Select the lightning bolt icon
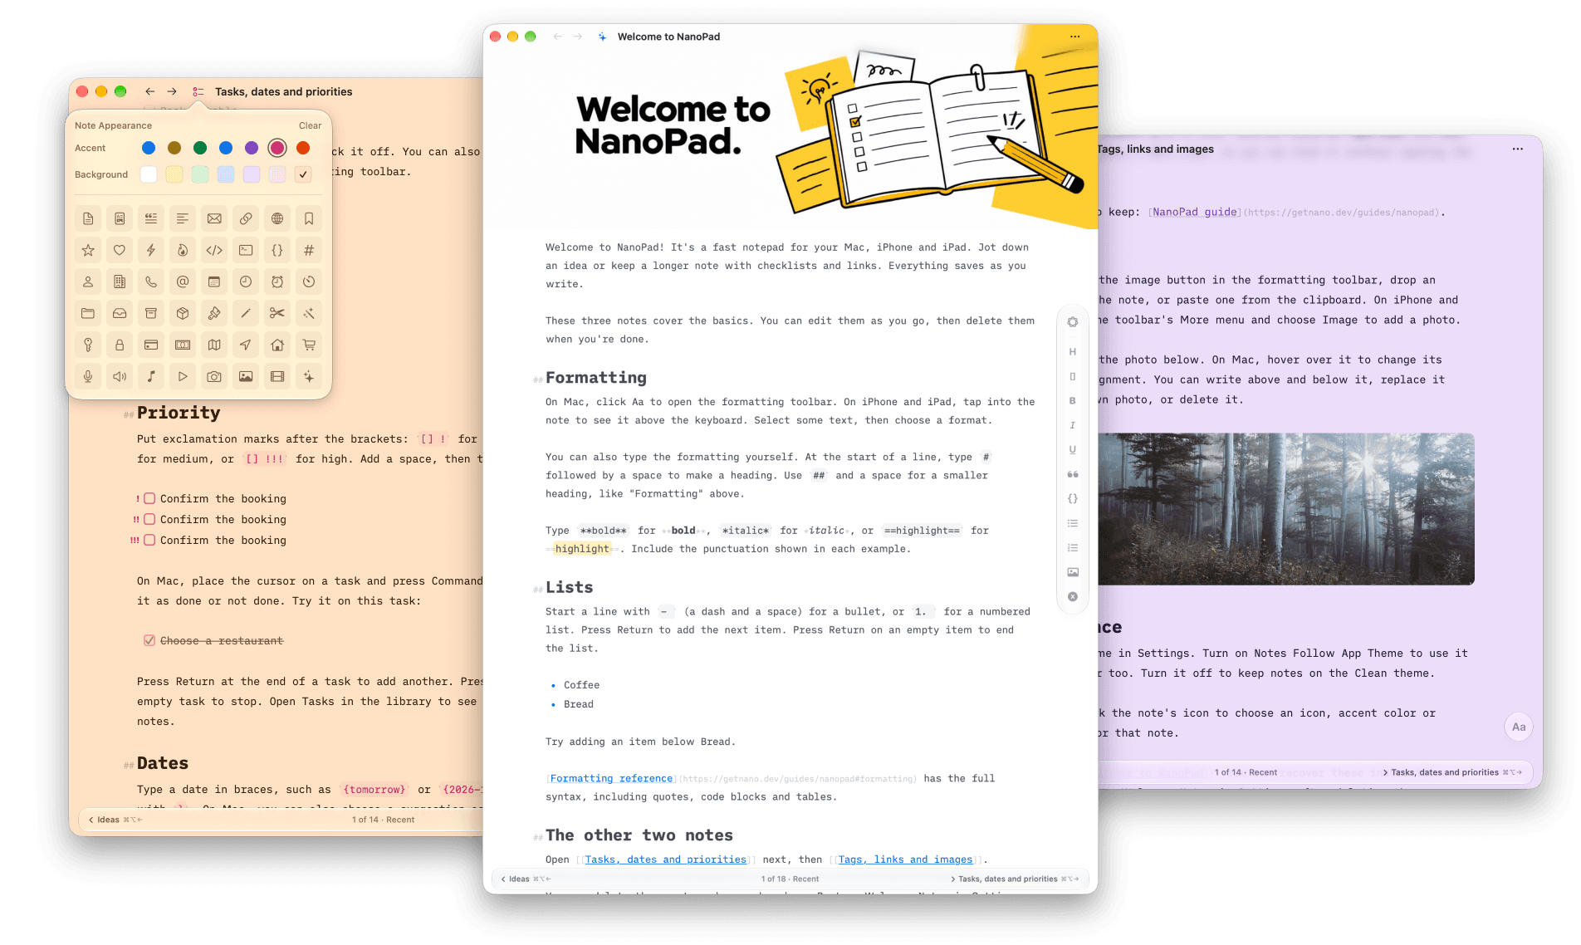The width and height of the screenshot is (1581, 945). tap(151, 250)
